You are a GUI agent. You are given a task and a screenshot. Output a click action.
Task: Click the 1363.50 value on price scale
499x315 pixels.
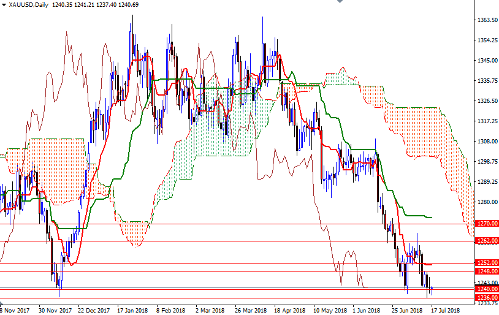pos(487,20)
